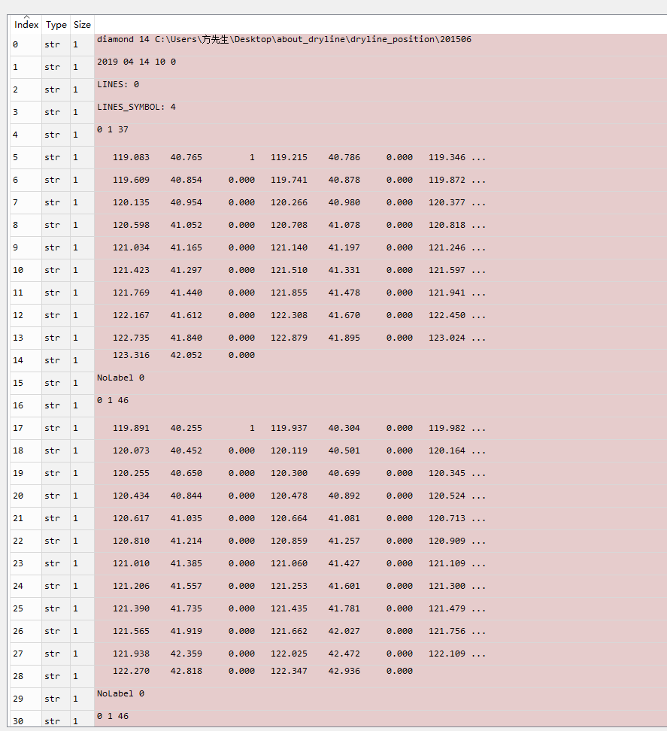Select the row value beginning 121.390
The image size is (667, 731).
point(380,608)
